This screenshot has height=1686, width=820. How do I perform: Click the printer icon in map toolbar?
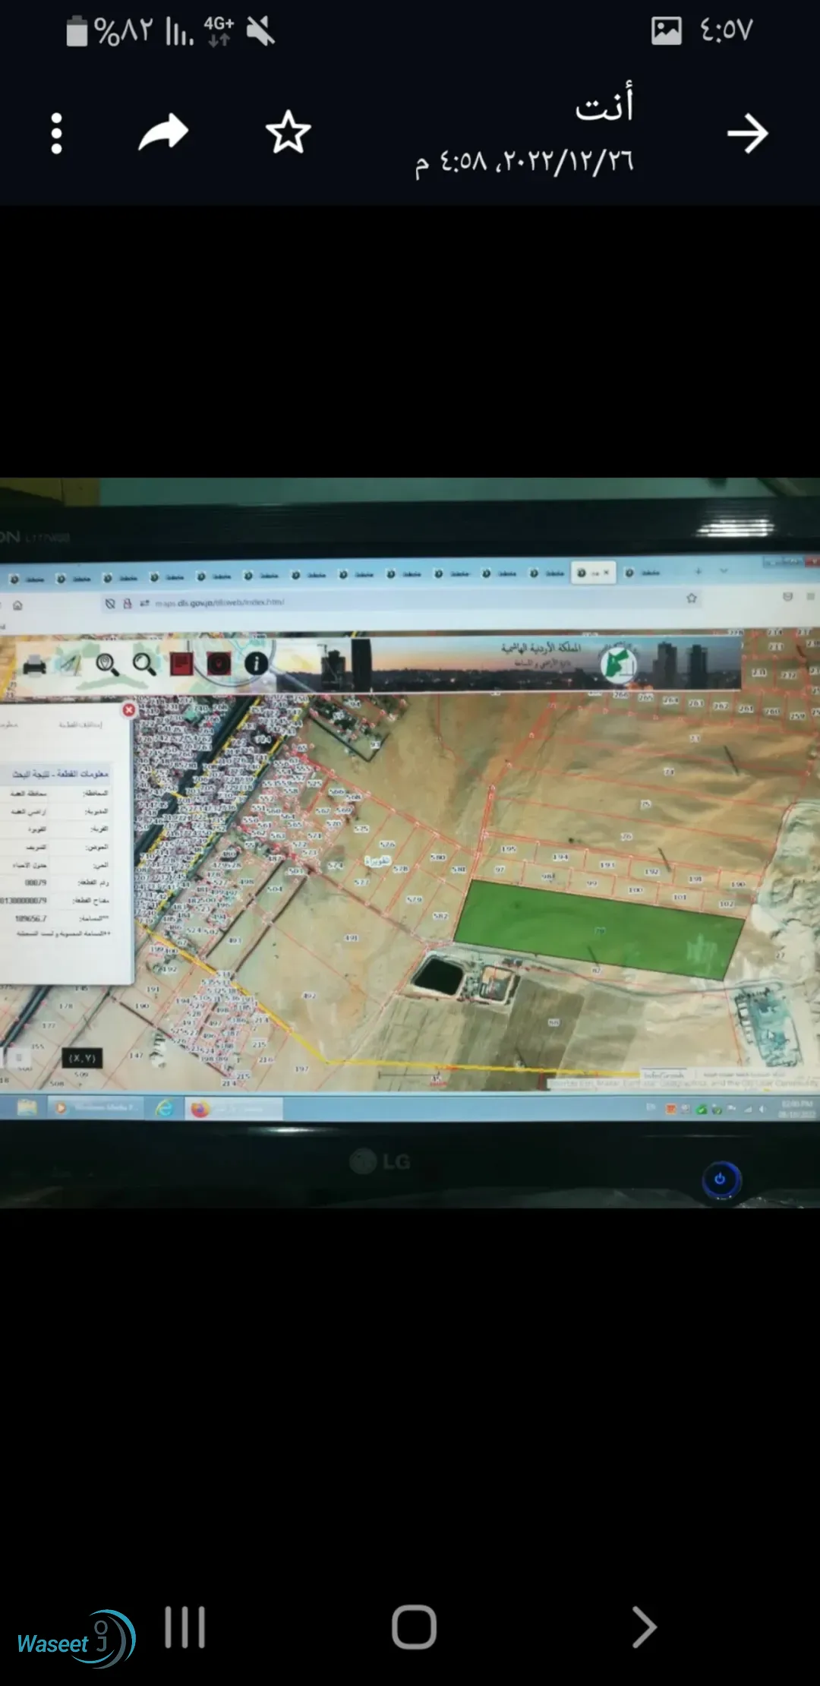point(35,666)
